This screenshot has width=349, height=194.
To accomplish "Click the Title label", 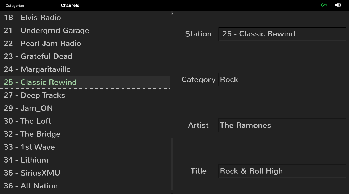I will click(x=199, y=171).
